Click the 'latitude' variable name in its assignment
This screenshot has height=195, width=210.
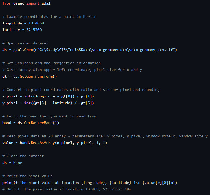pyautogui.click(x=11, y=30)
